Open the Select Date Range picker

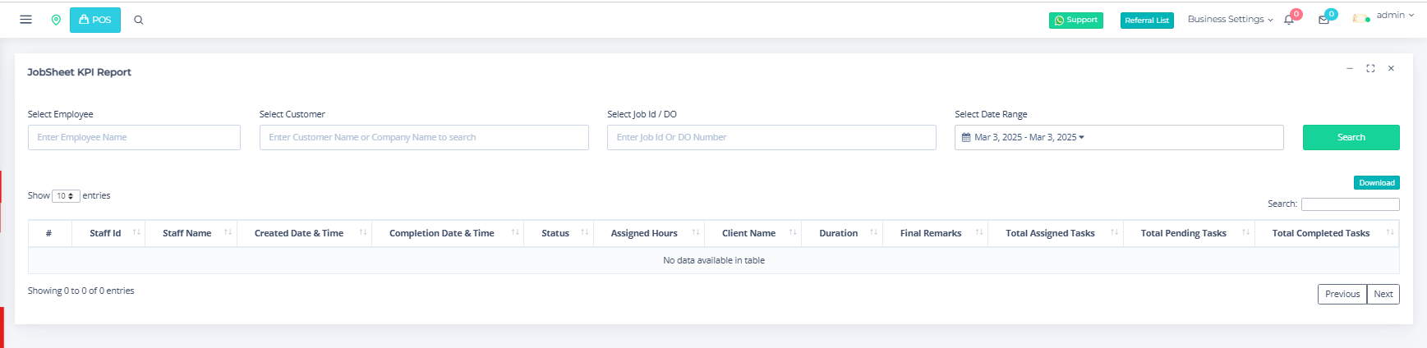pos(1118,138)
